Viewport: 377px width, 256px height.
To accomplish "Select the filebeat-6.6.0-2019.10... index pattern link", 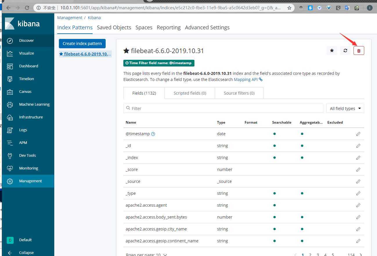I will tap(85, 54).
